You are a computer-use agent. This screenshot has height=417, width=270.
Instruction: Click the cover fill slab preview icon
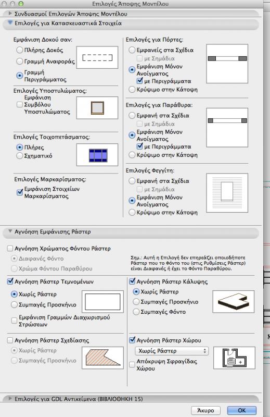pyautogui.click(x=234, y=302)
